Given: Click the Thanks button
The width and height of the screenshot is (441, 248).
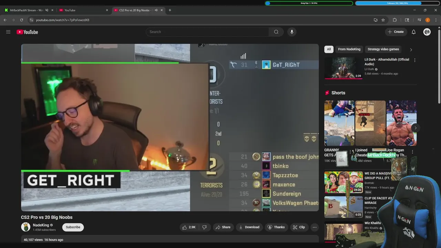Looking at the screenshot, I should [276, 227].
